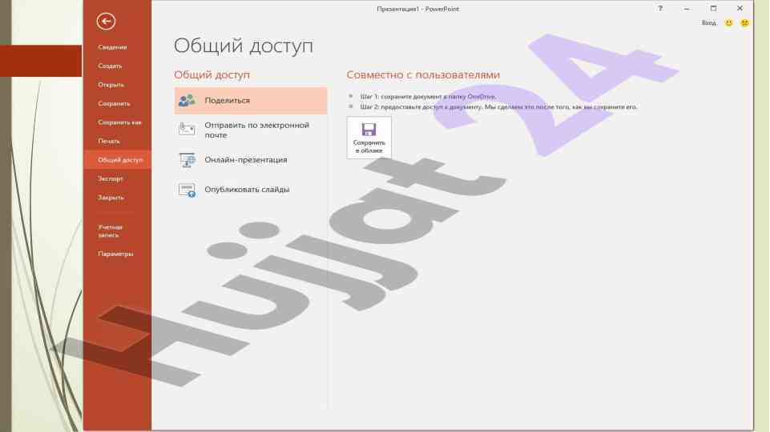Open Учетная запись settings
The image size is (770, 432).
111,231
